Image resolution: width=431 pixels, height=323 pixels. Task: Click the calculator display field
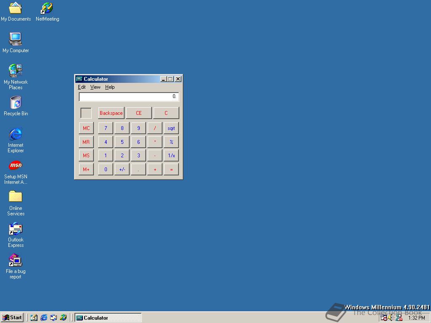point(129,97)
